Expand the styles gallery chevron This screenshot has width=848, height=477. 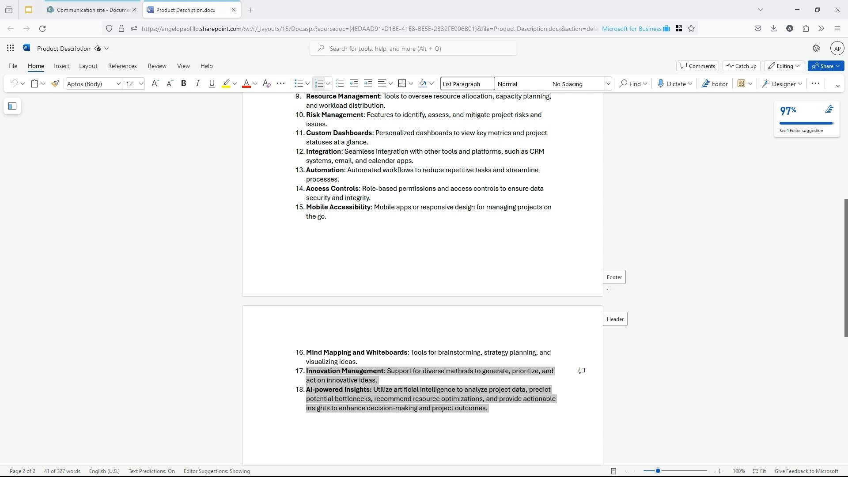tap(608, 84)
